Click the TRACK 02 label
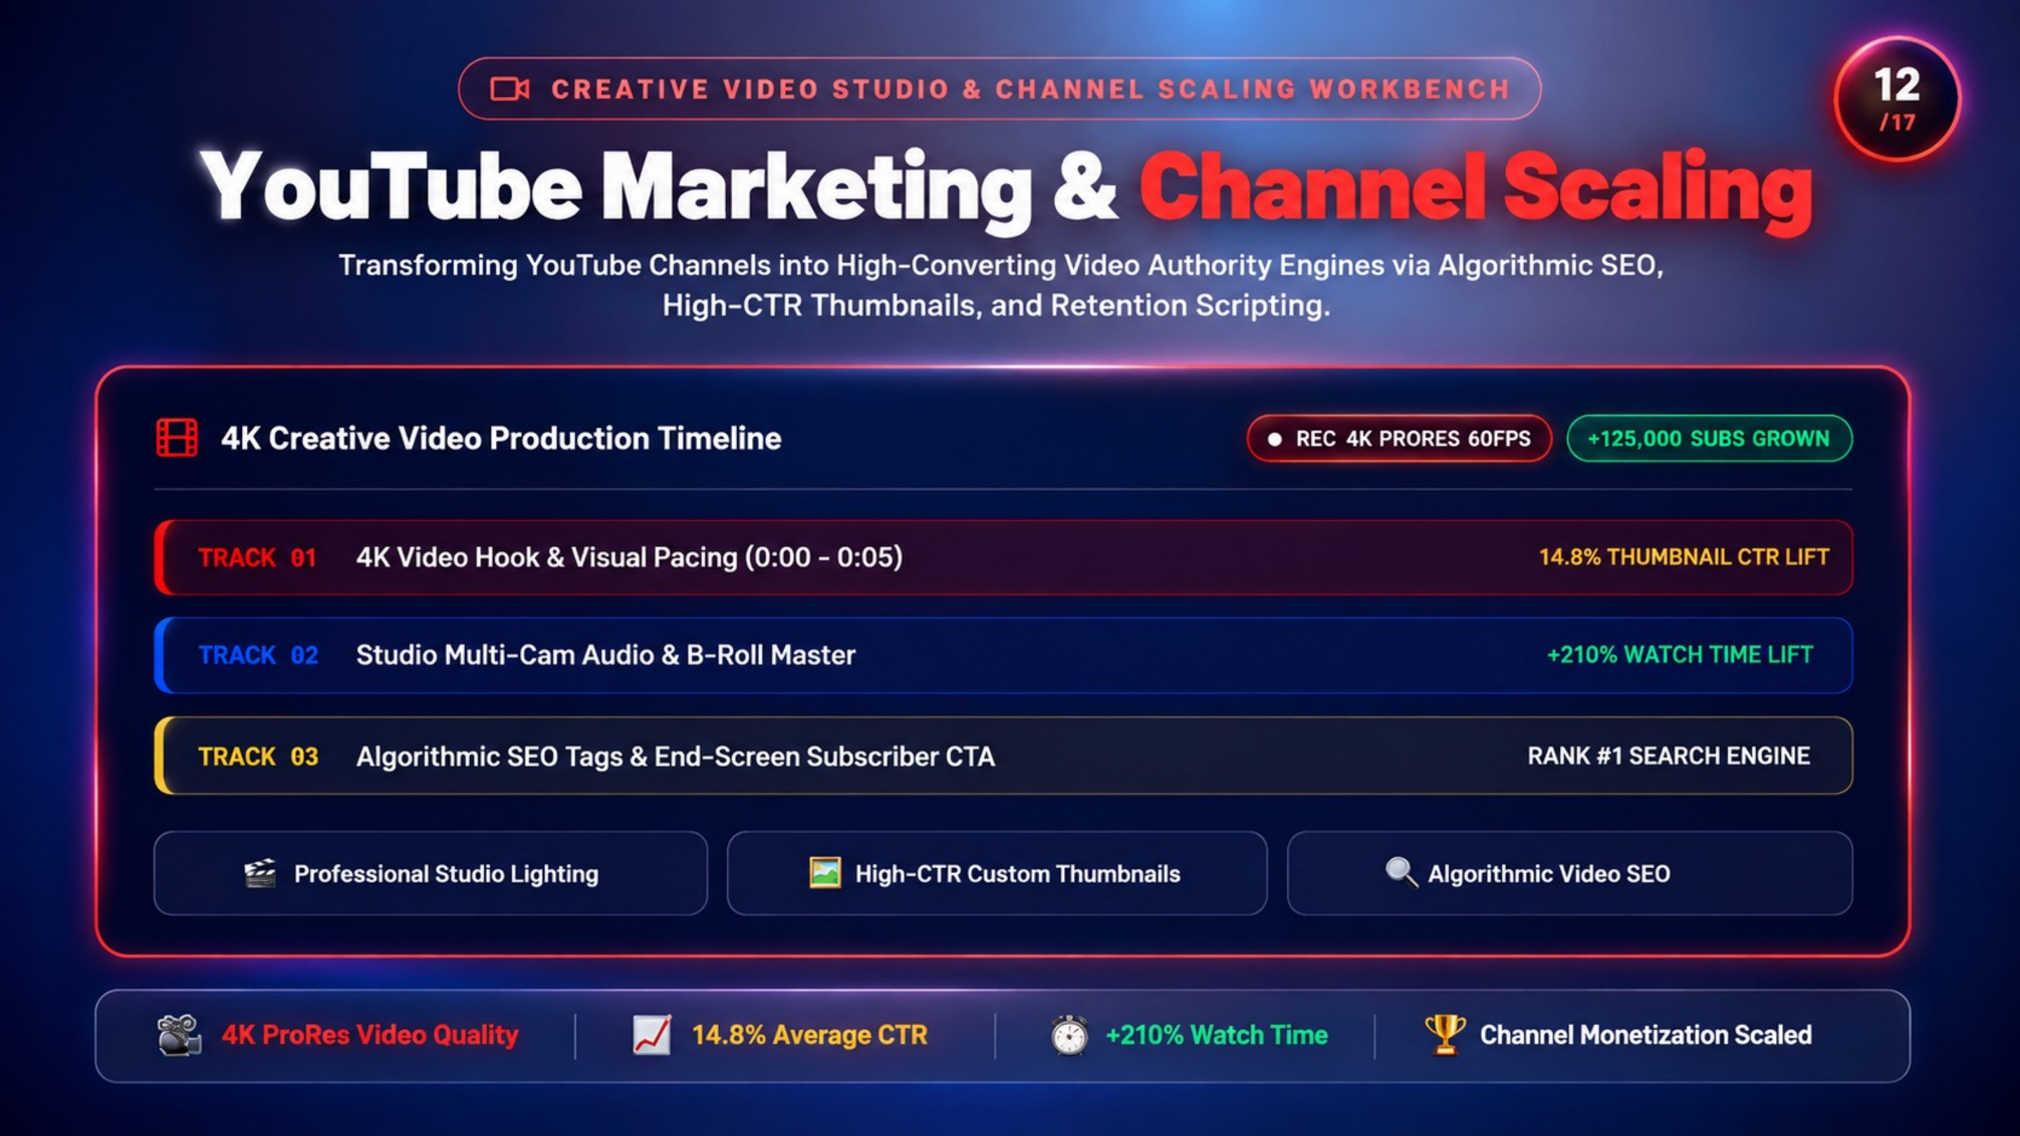Viewport: 2020px width, 1136px height. (258, 656)
